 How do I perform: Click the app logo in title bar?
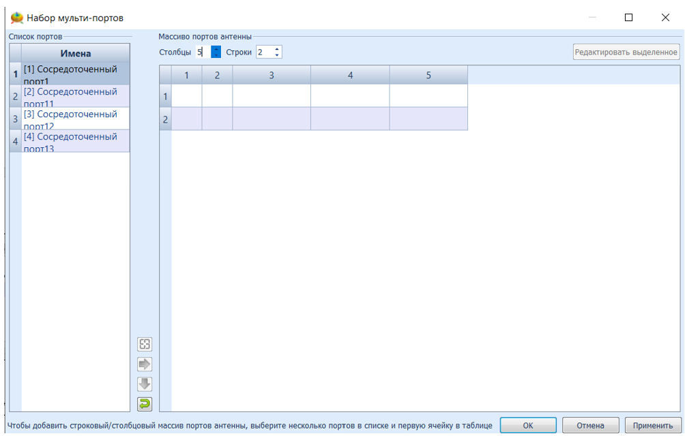16,18
